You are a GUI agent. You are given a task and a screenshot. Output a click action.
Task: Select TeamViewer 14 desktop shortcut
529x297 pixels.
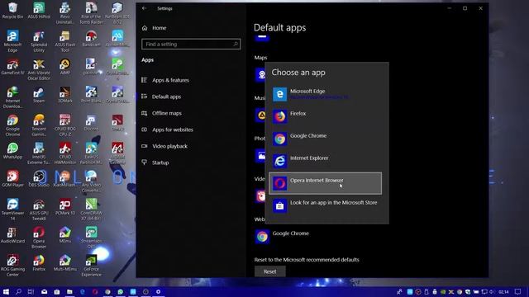coord(12,210)
